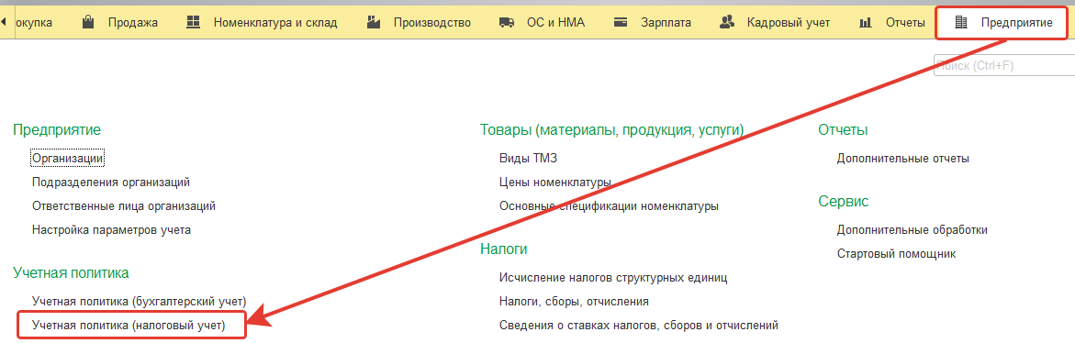Click the shopping bag icon beside Продажа
This screenshot has height=343, width=1075.
[x=88, y=22]
